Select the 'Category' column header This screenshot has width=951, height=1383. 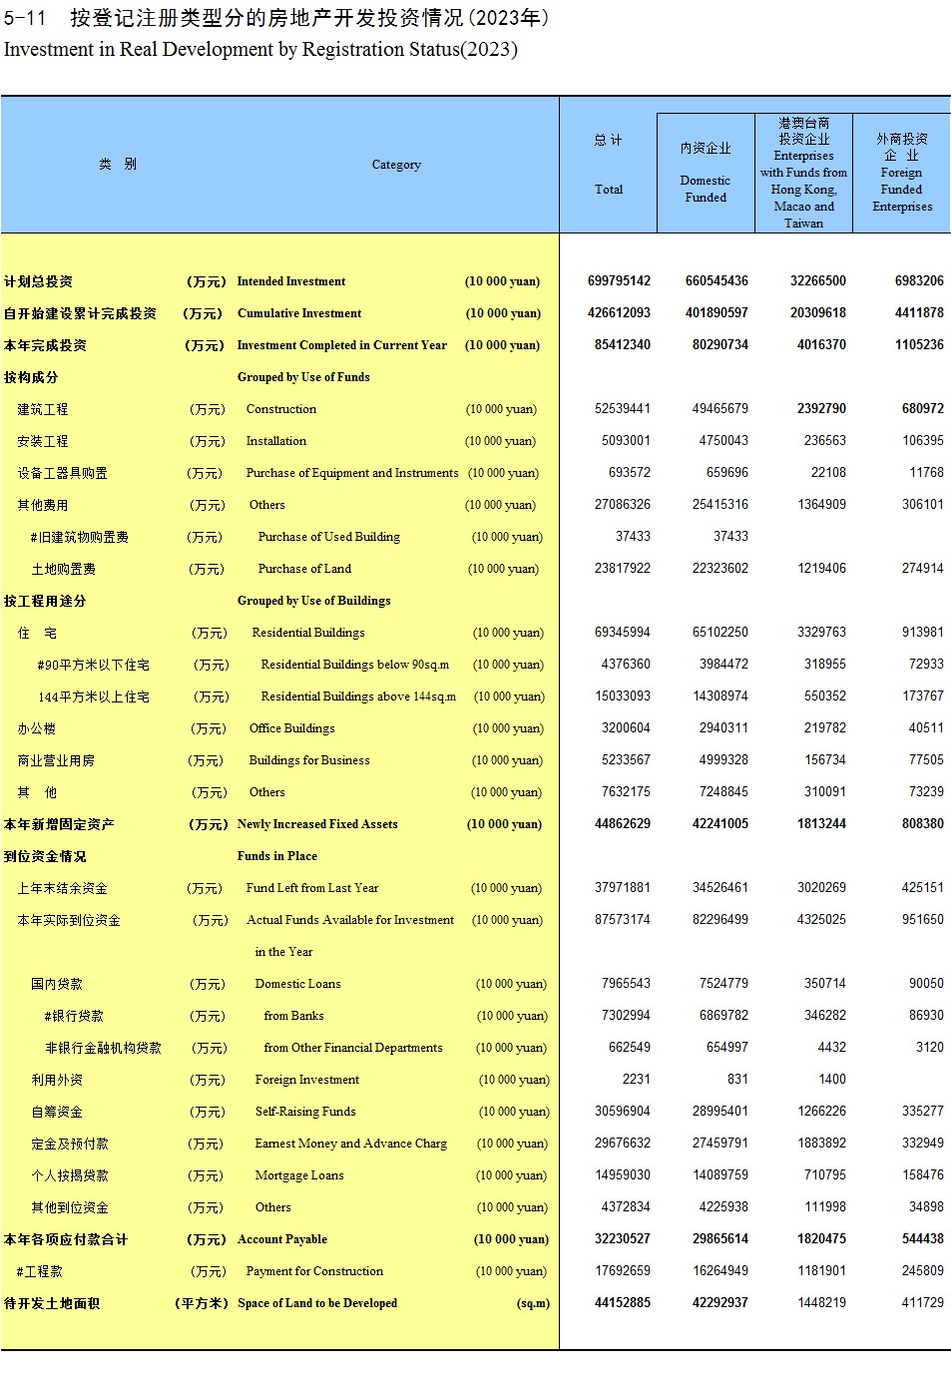pos(396,165)
